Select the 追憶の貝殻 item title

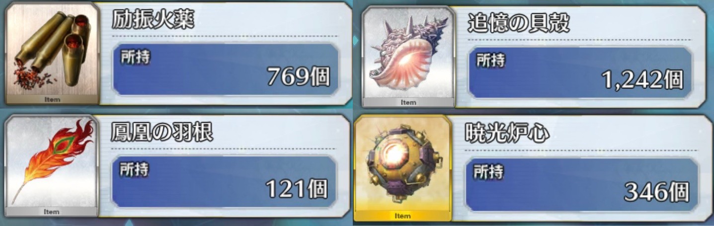click(x=519, y=23)
